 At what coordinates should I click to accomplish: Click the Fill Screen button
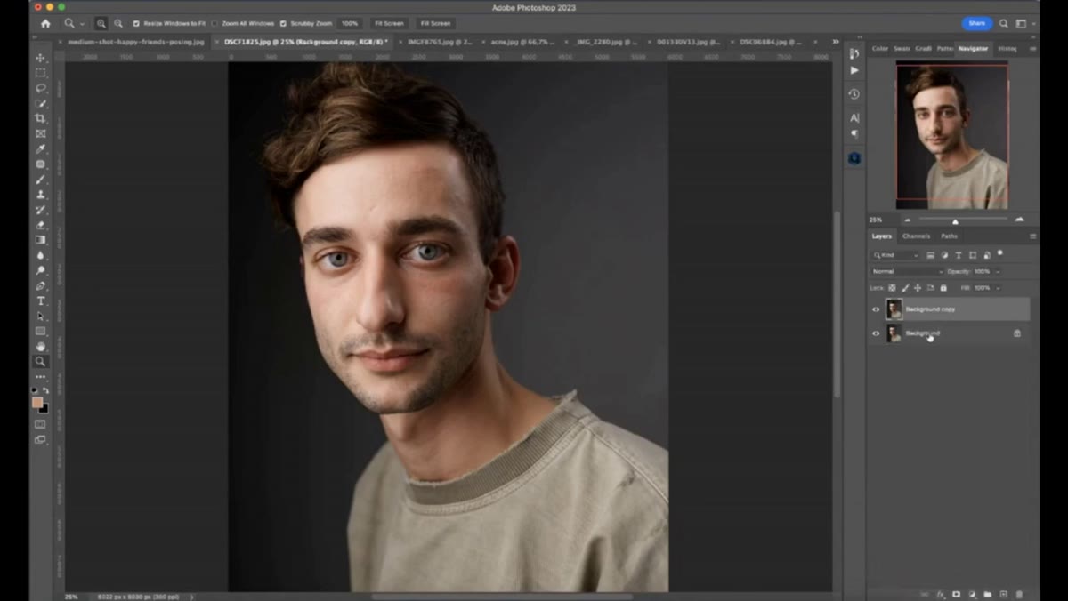pos(435,23)
